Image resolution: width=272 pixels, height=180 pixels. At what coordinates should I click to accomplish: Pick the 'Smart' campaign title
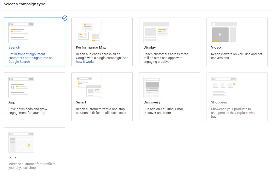(x=81, y=102)
